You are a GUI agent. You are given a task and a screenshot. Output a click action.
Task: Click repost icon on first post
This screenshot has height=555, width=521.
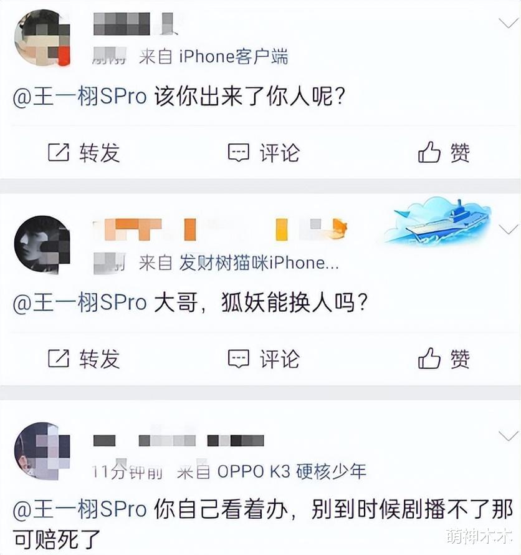pos(59,153)
